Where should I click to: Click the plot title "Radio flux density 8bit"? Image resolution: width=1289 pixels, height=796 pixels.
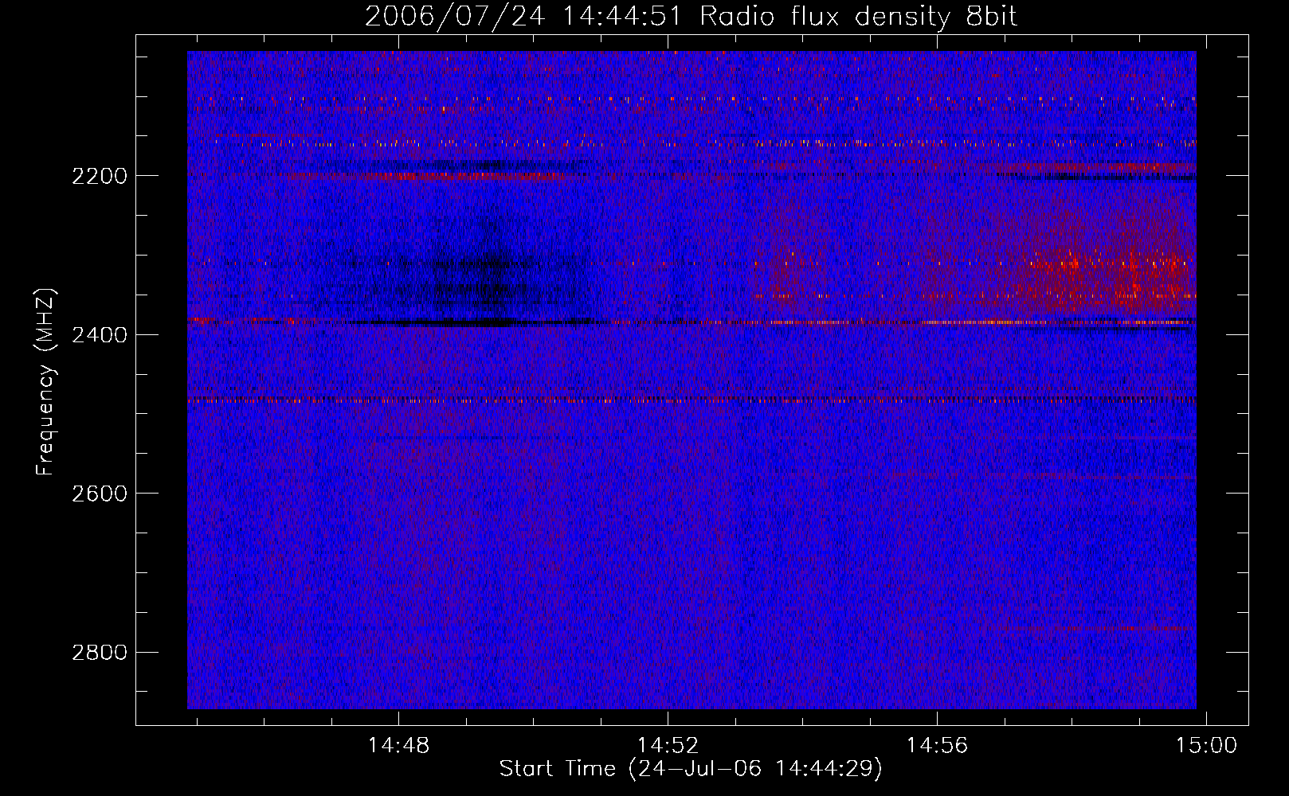click(x=859, y=17)
